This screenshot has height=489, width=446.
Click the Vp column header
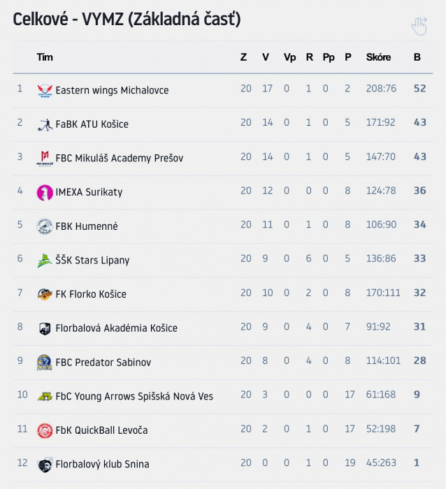point(289,58)
